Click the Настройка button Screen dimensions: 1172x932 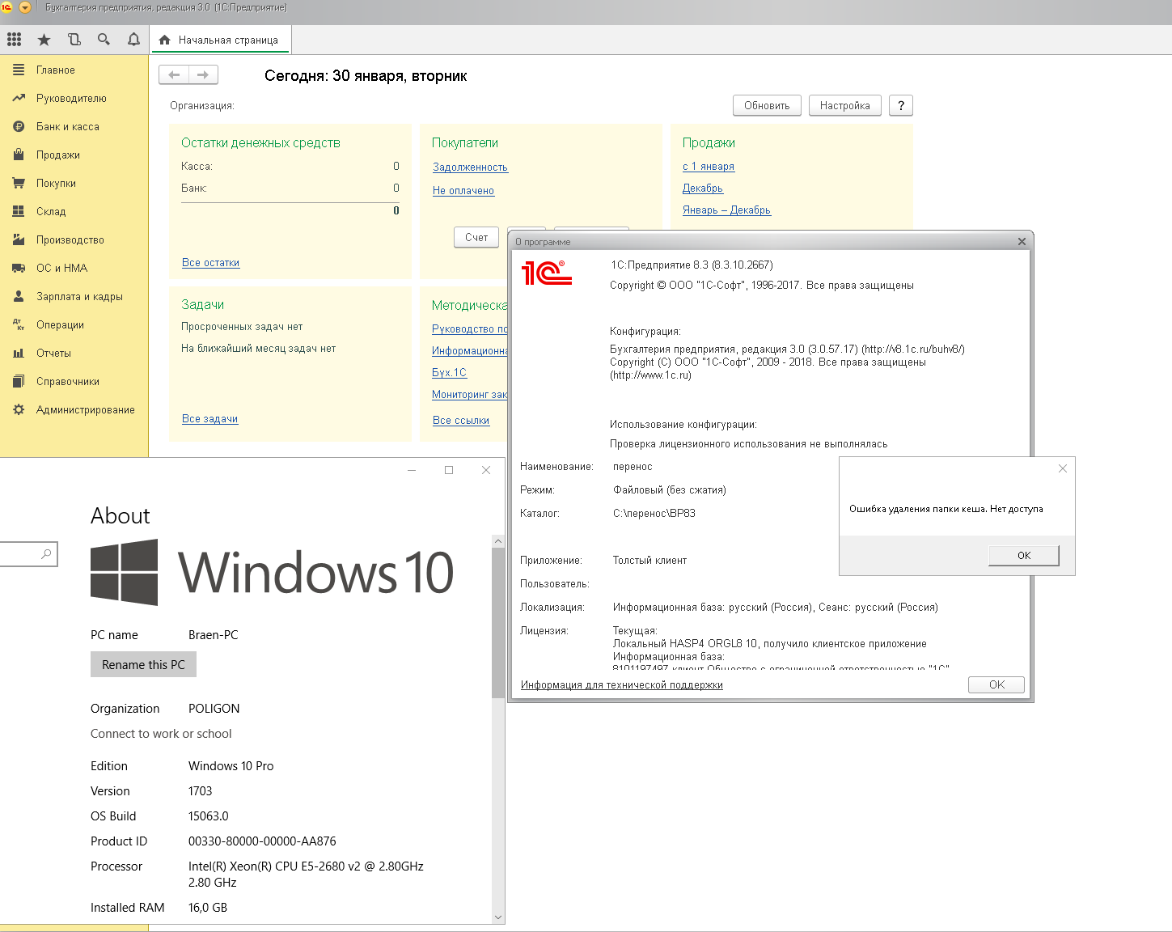pos(844,106)
